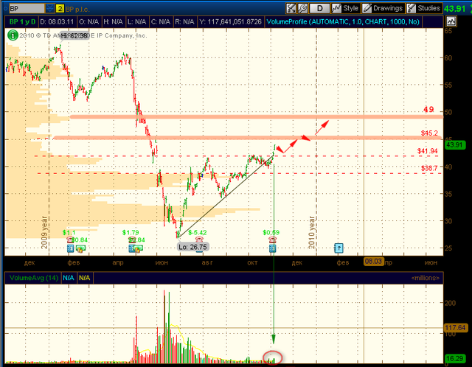Click the 'авг' month axis label
Image resolution: width=472 pixels, height=367 pixels.
click(207, 262)
